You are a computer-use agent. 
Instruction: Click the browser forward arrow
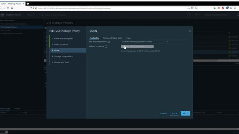(4, 8)
